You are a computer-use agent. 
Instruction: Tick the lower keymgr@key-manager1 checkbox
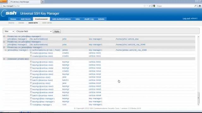point(31,101)
